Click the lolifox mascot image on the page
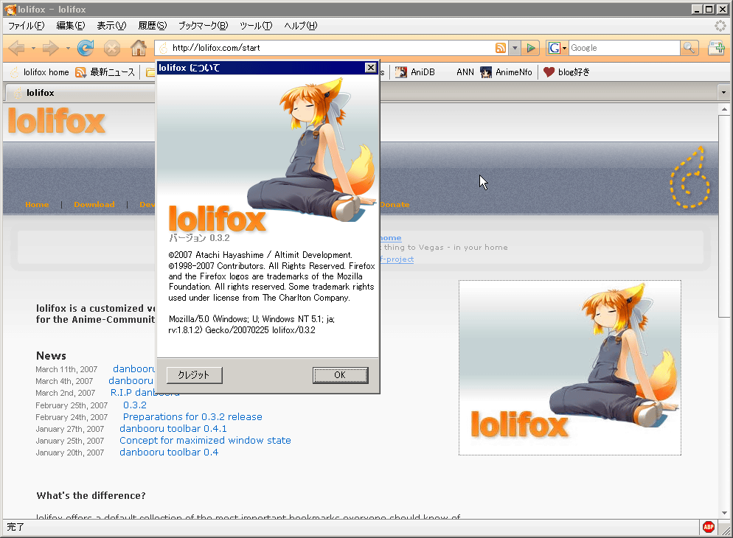 click(x=570, y=368)
